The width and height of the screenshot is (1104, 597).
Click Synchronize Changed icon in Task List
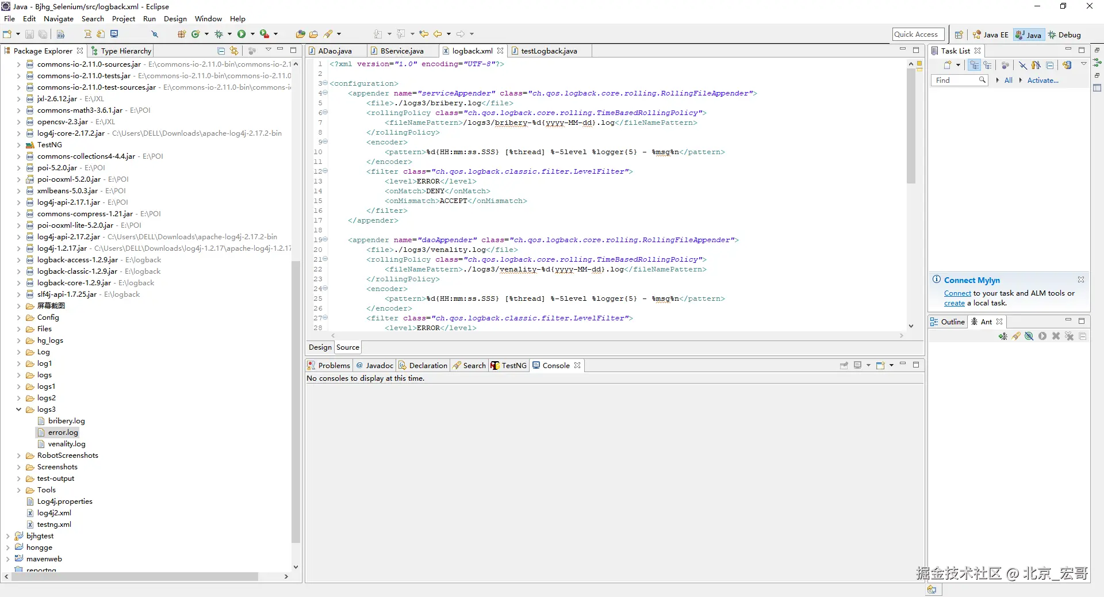(x=1067, y=65)
